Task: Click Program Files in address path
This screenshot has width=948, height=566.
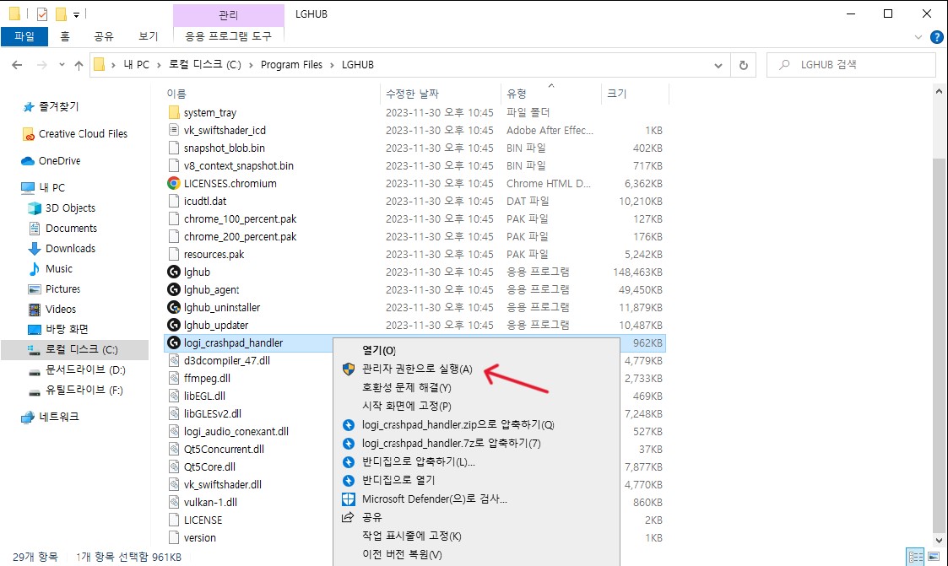Action: pyautogui.click(x=291, y=65)
